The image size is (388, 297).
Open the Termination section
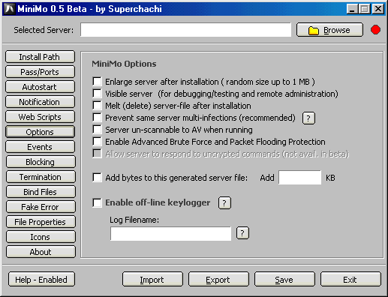41,177
